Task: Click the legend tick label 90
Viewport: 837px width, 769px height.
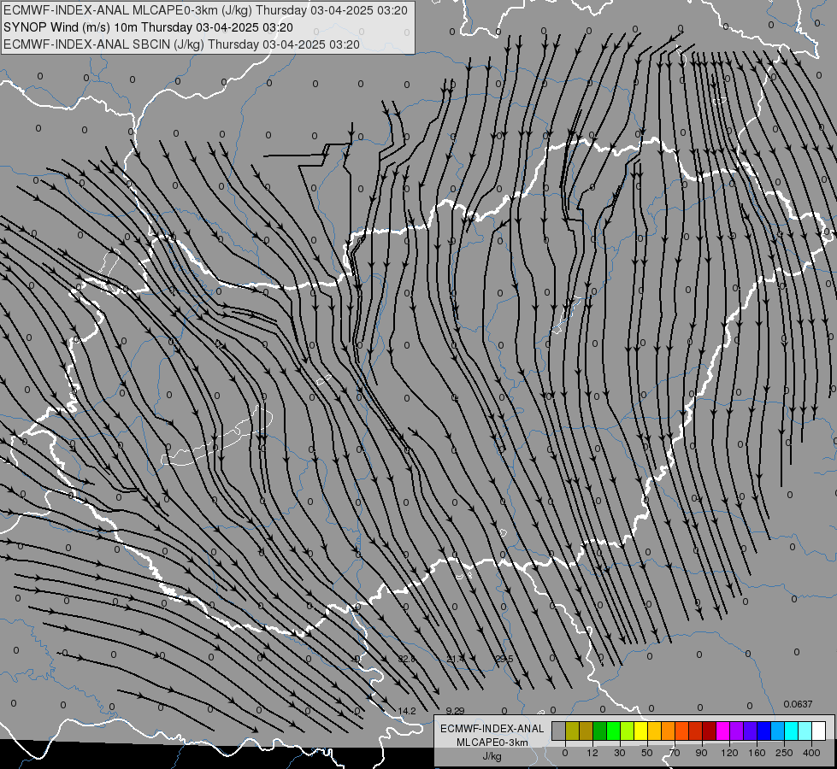Action: pyautogui.click(x=701, y=753)
